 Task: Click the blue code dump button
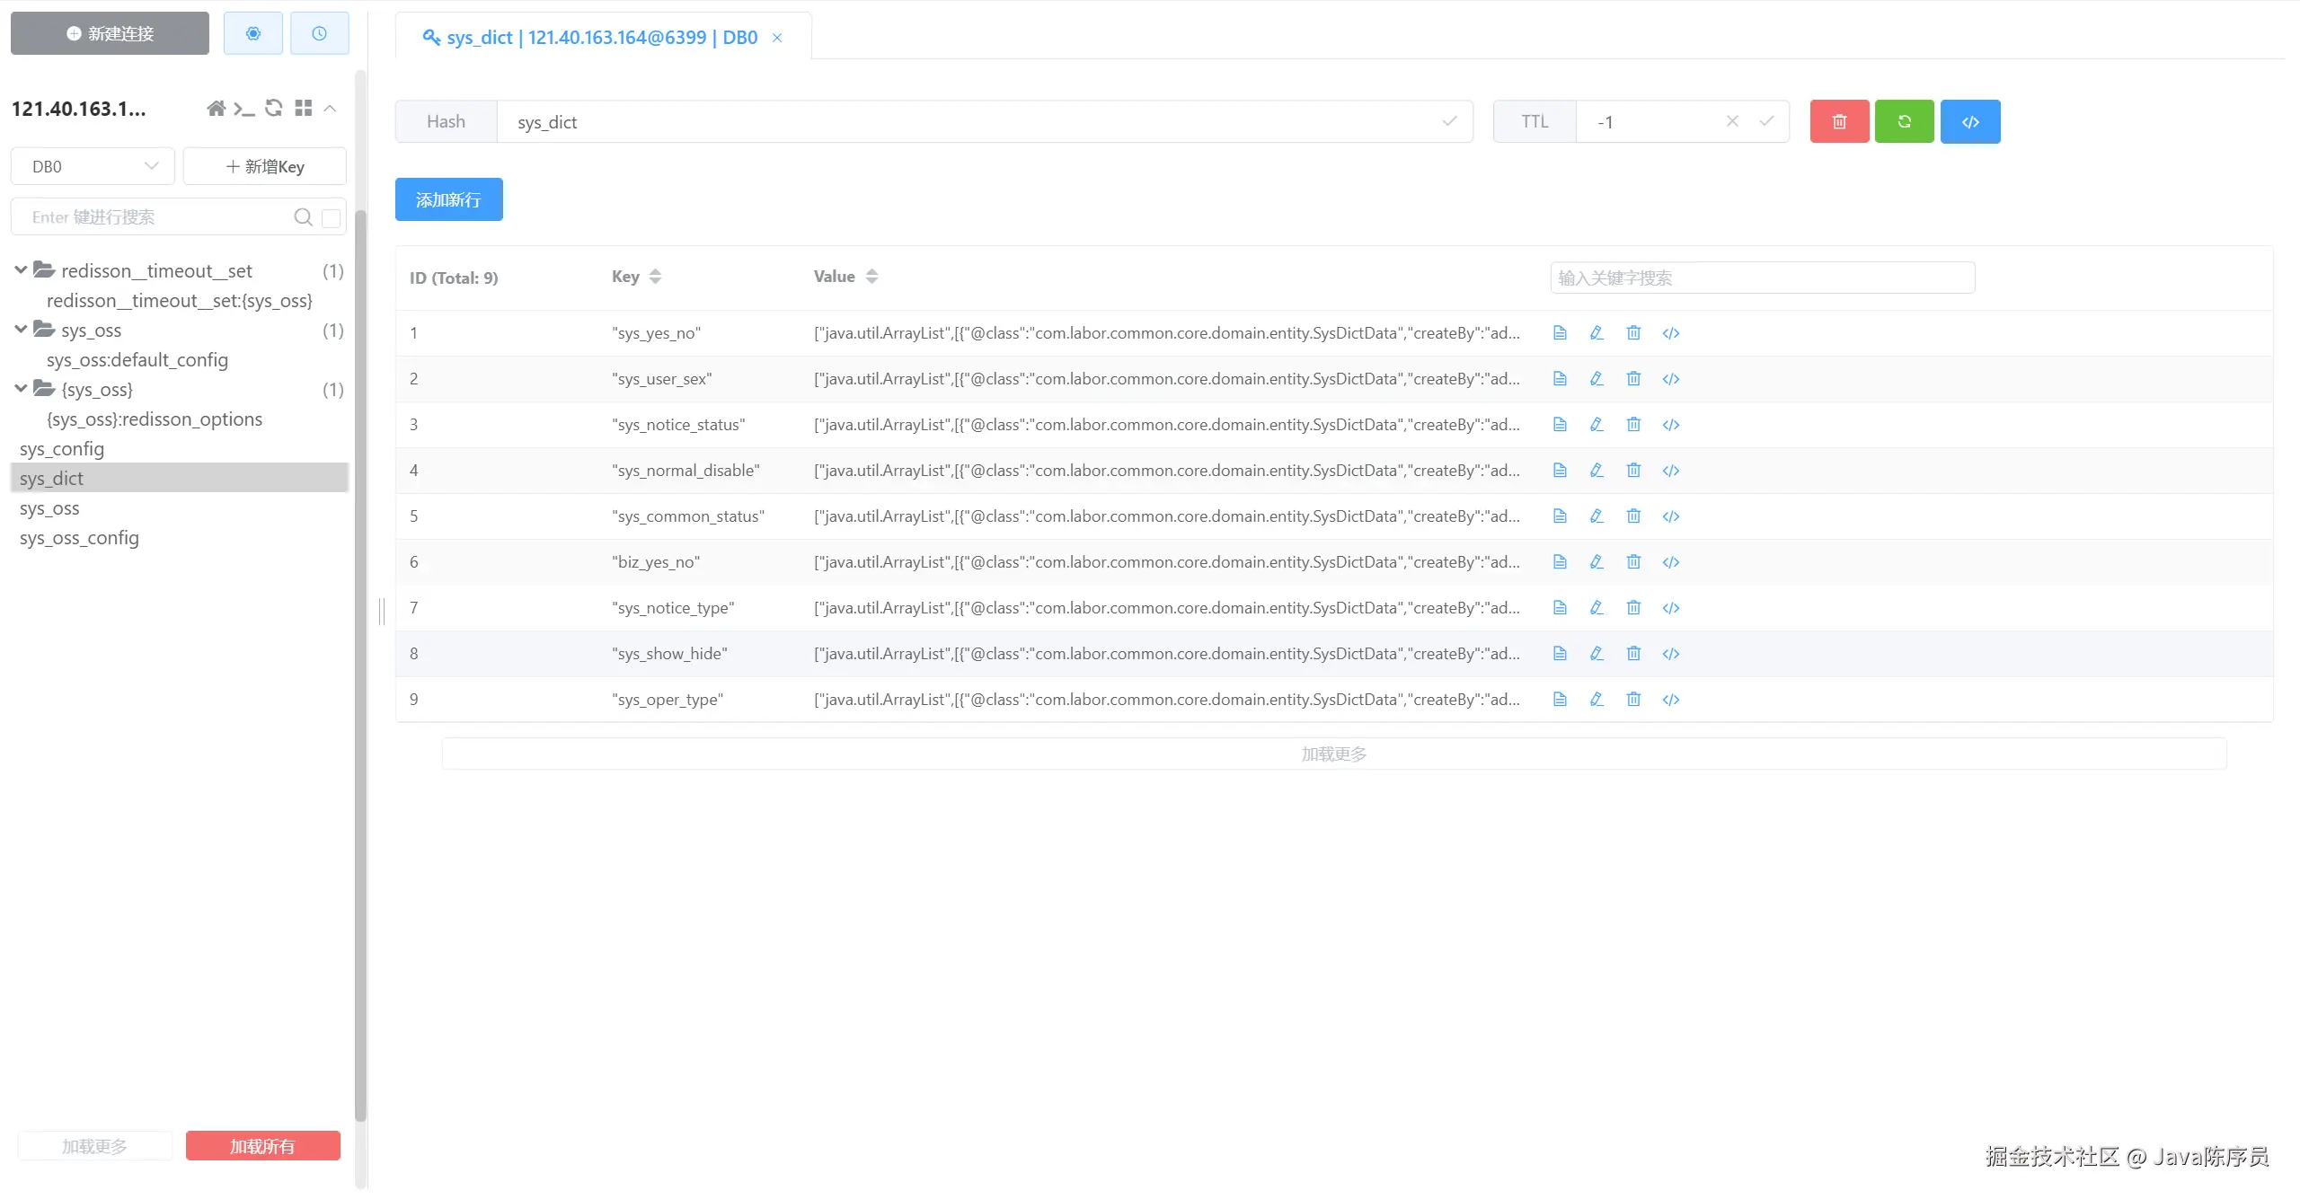click(1969, 121)
